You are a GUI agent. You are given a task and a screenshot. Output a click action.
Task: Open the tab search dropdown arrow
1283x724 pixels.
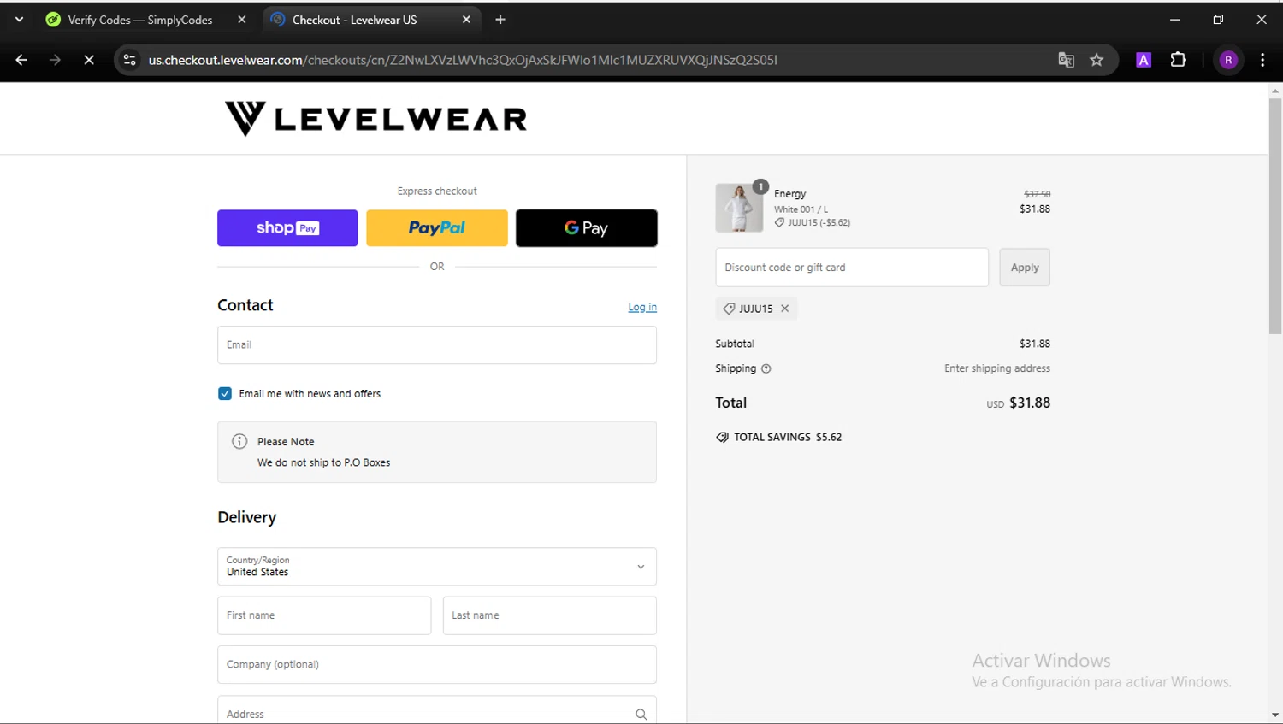point(19,19)
